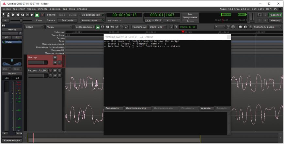Open the Дорожка menu
Image resolution: width=284 pixels, height=144 pixels.
coord(55,9)
